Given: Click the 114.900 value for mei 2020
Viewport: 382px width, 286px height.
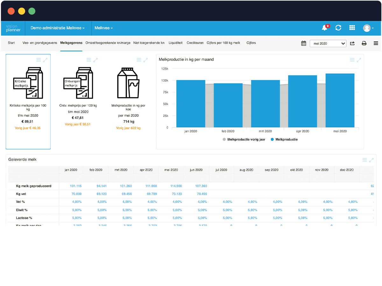Looking at the screenshot, I should click(176, 186).
